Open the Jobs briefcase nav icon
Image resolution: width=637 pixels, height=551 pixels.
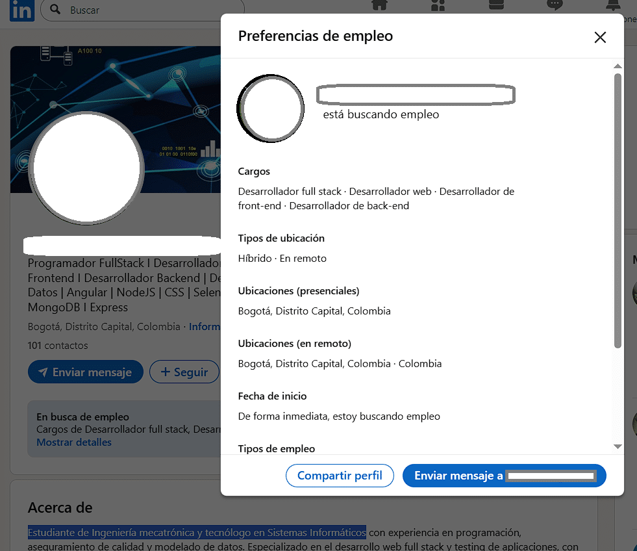pyautogui.click(x=496, y=5)
